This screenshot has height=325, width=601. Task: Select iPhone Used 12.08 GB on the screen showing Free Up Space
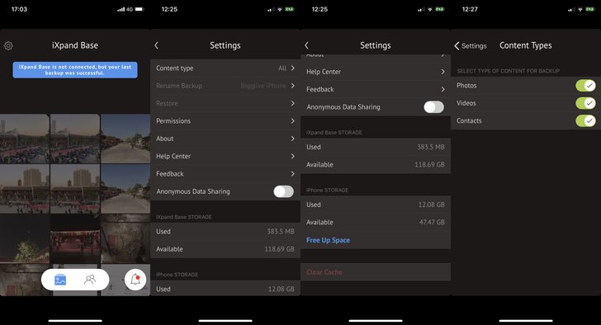432,205
